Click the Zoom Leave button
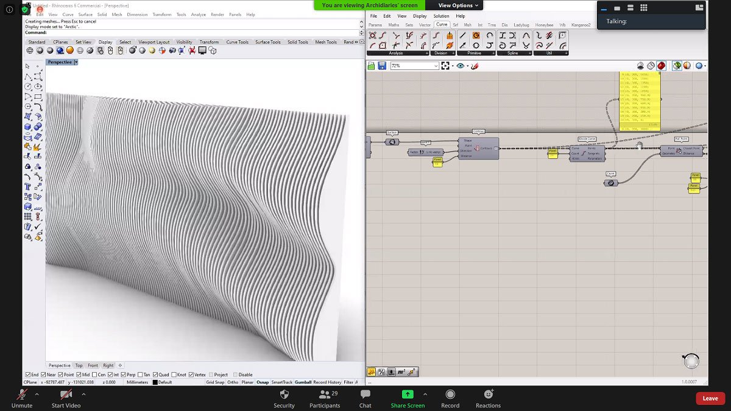 pos(710,398)
